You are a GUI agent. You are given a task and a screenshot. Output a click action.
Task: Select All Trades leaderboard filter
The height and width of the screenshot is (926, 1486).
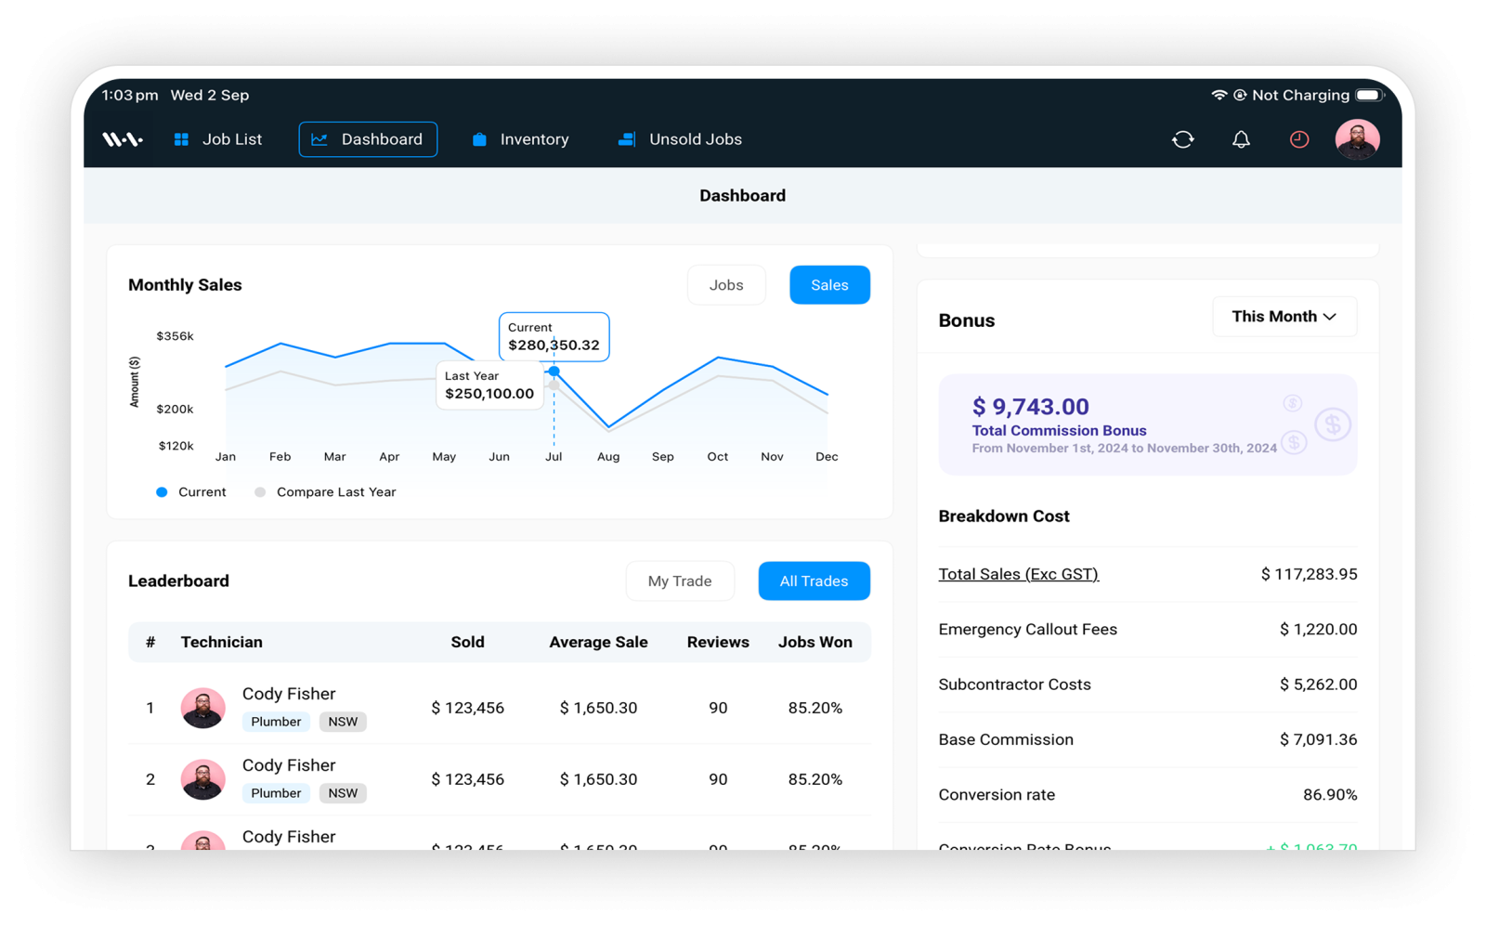point(814,581)
